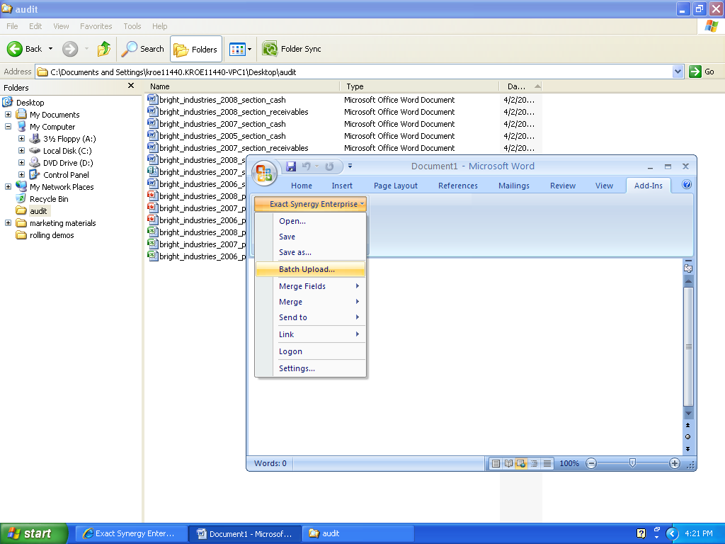
Task: Expand DVD Drive (D:) tree node
Action: [x=21, y=162]
